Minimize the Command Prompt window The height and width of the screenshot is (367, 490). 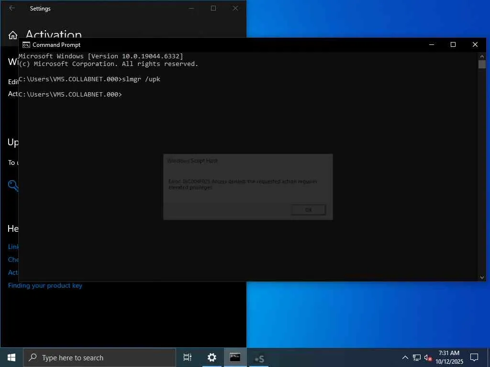[x=432, y=44]
